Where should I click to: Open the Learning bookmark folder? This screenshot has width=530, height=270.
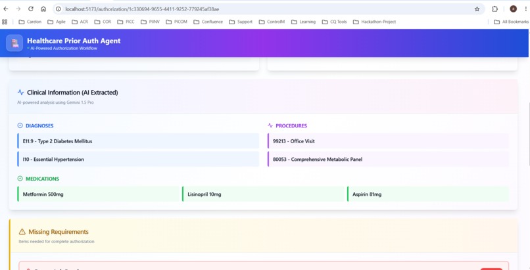(304, 22)
